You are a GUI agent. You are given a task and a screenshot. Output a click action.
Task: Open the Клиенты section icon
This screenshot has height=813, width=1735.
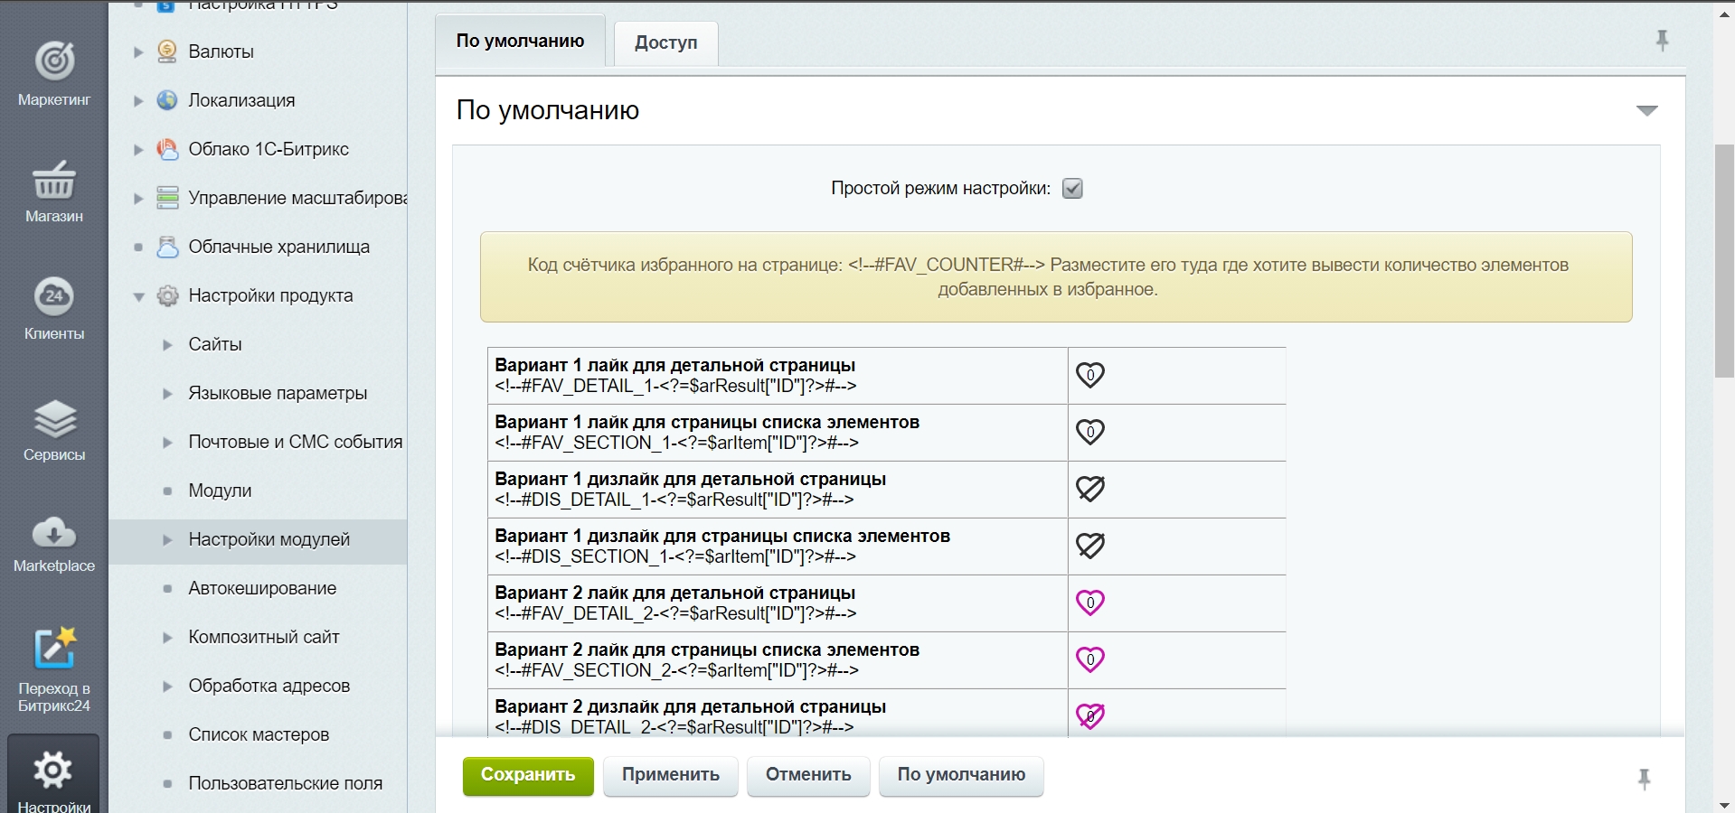point(54,296)
